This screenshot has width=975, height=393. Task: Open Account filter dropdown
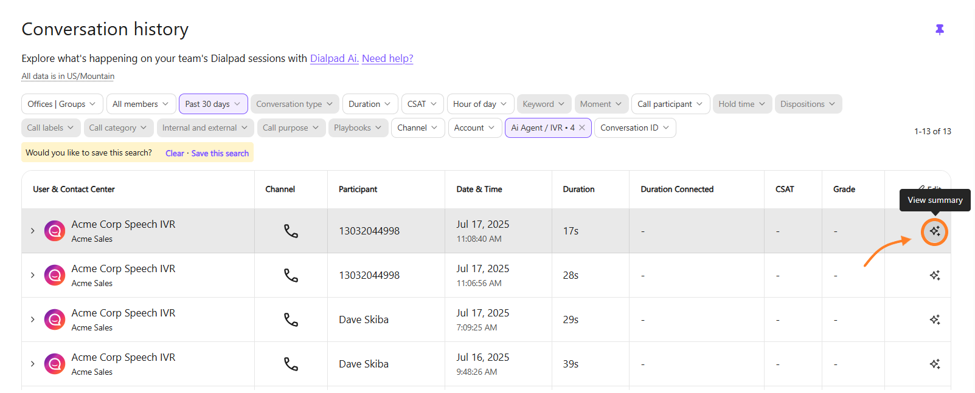click(476, 128)
